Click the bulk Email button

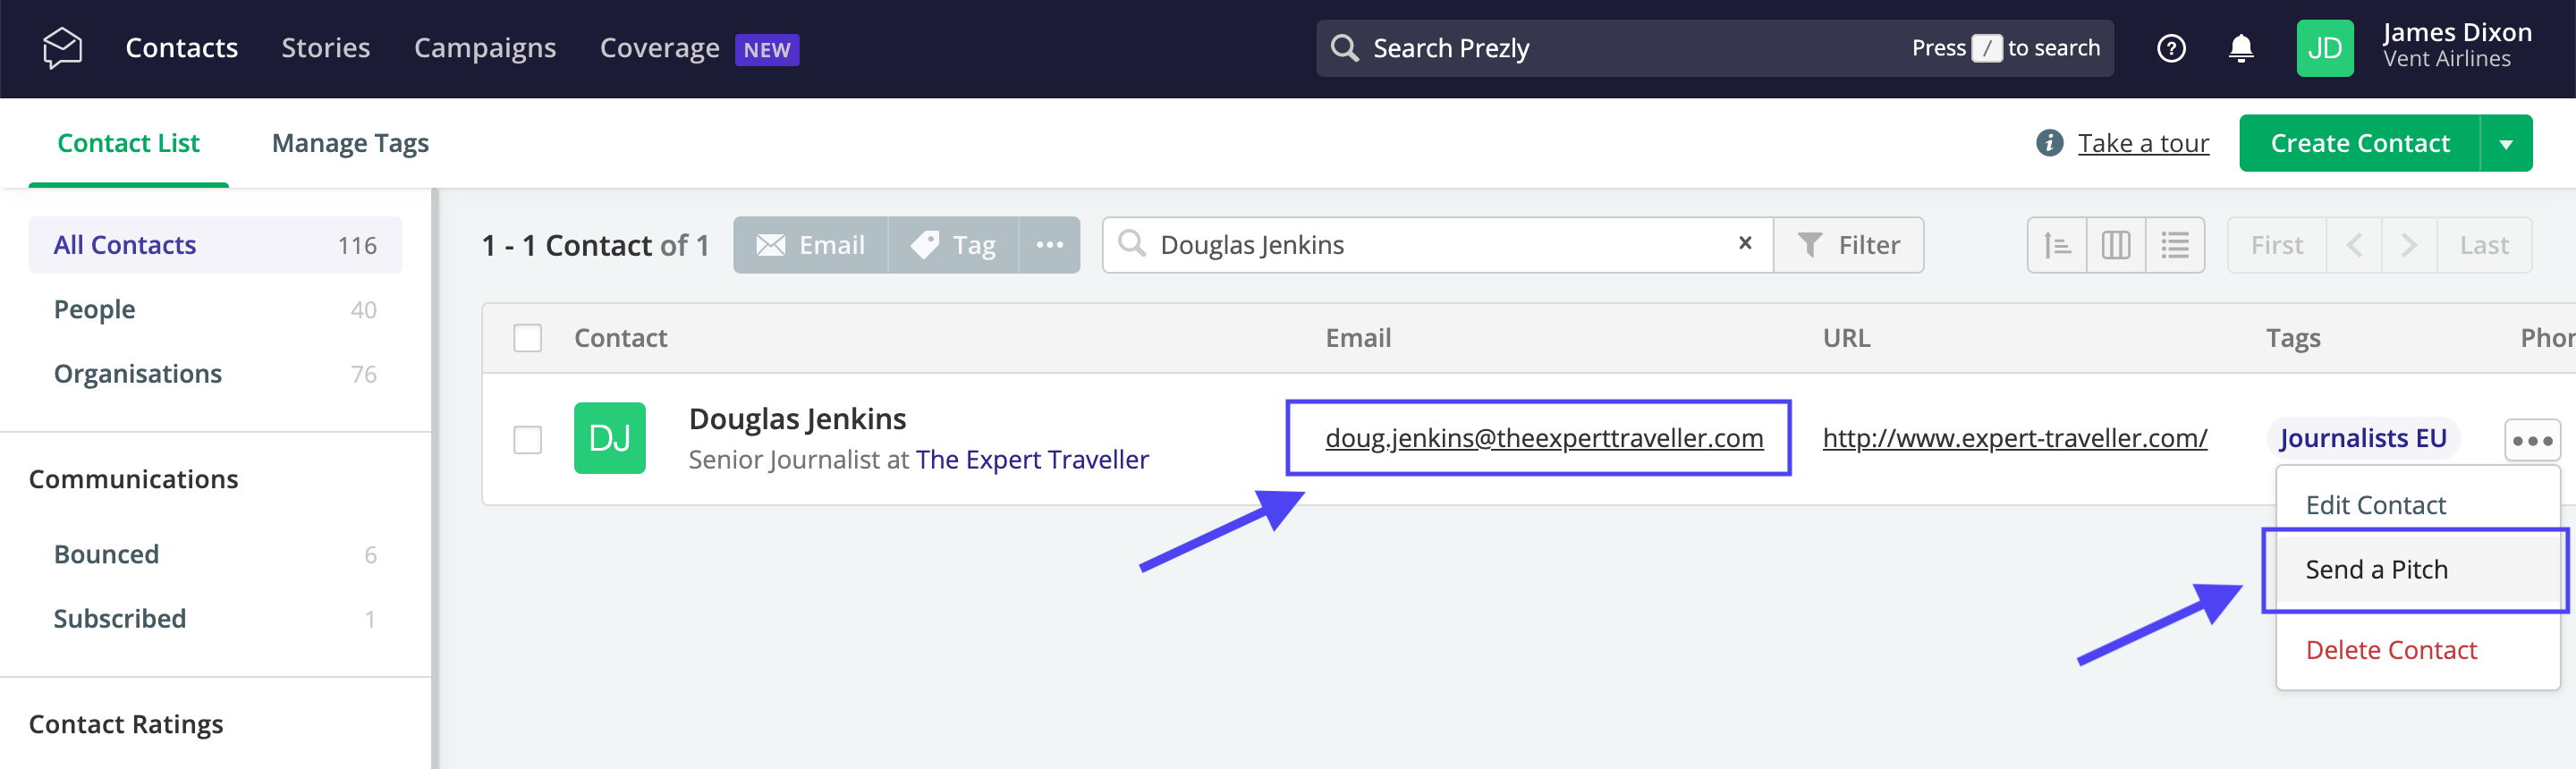click(810, 245)
